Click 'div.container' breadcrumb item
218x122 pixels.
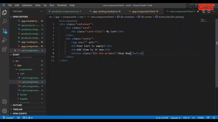[126, 17]
